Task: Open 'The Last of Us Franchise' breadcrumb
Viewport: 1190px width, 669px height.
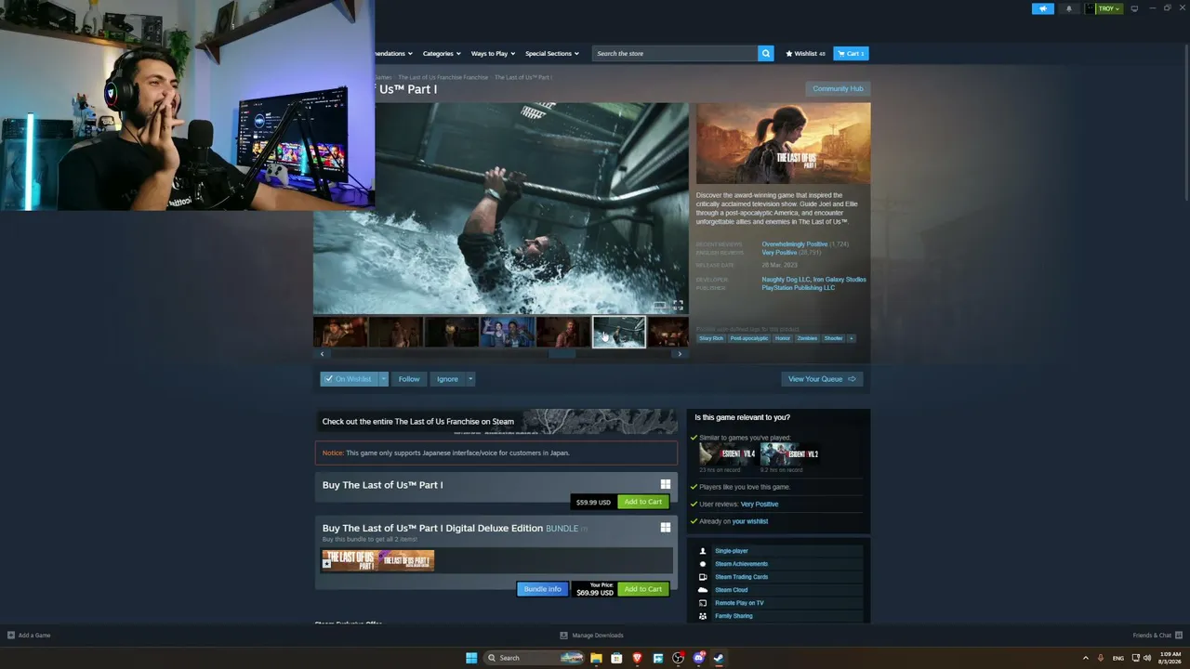Action: click(443, 77)
